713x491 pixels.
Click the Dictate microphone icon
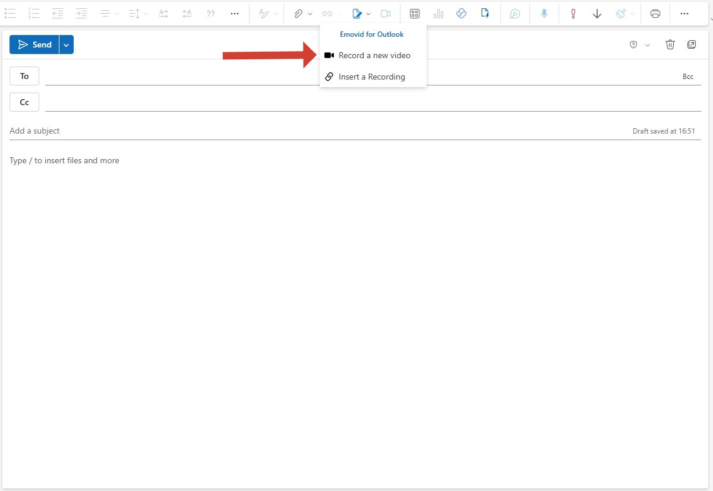(544, 14)
